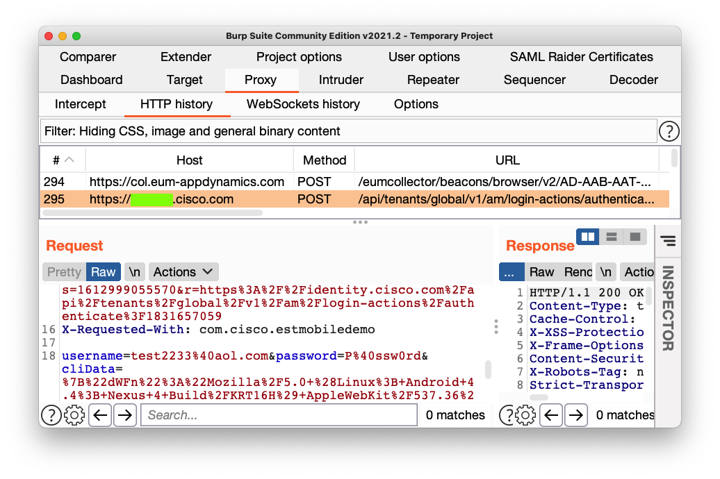720x479 pixels.
Task: Switch to the Dashboard tab
Action: point(91,80)
